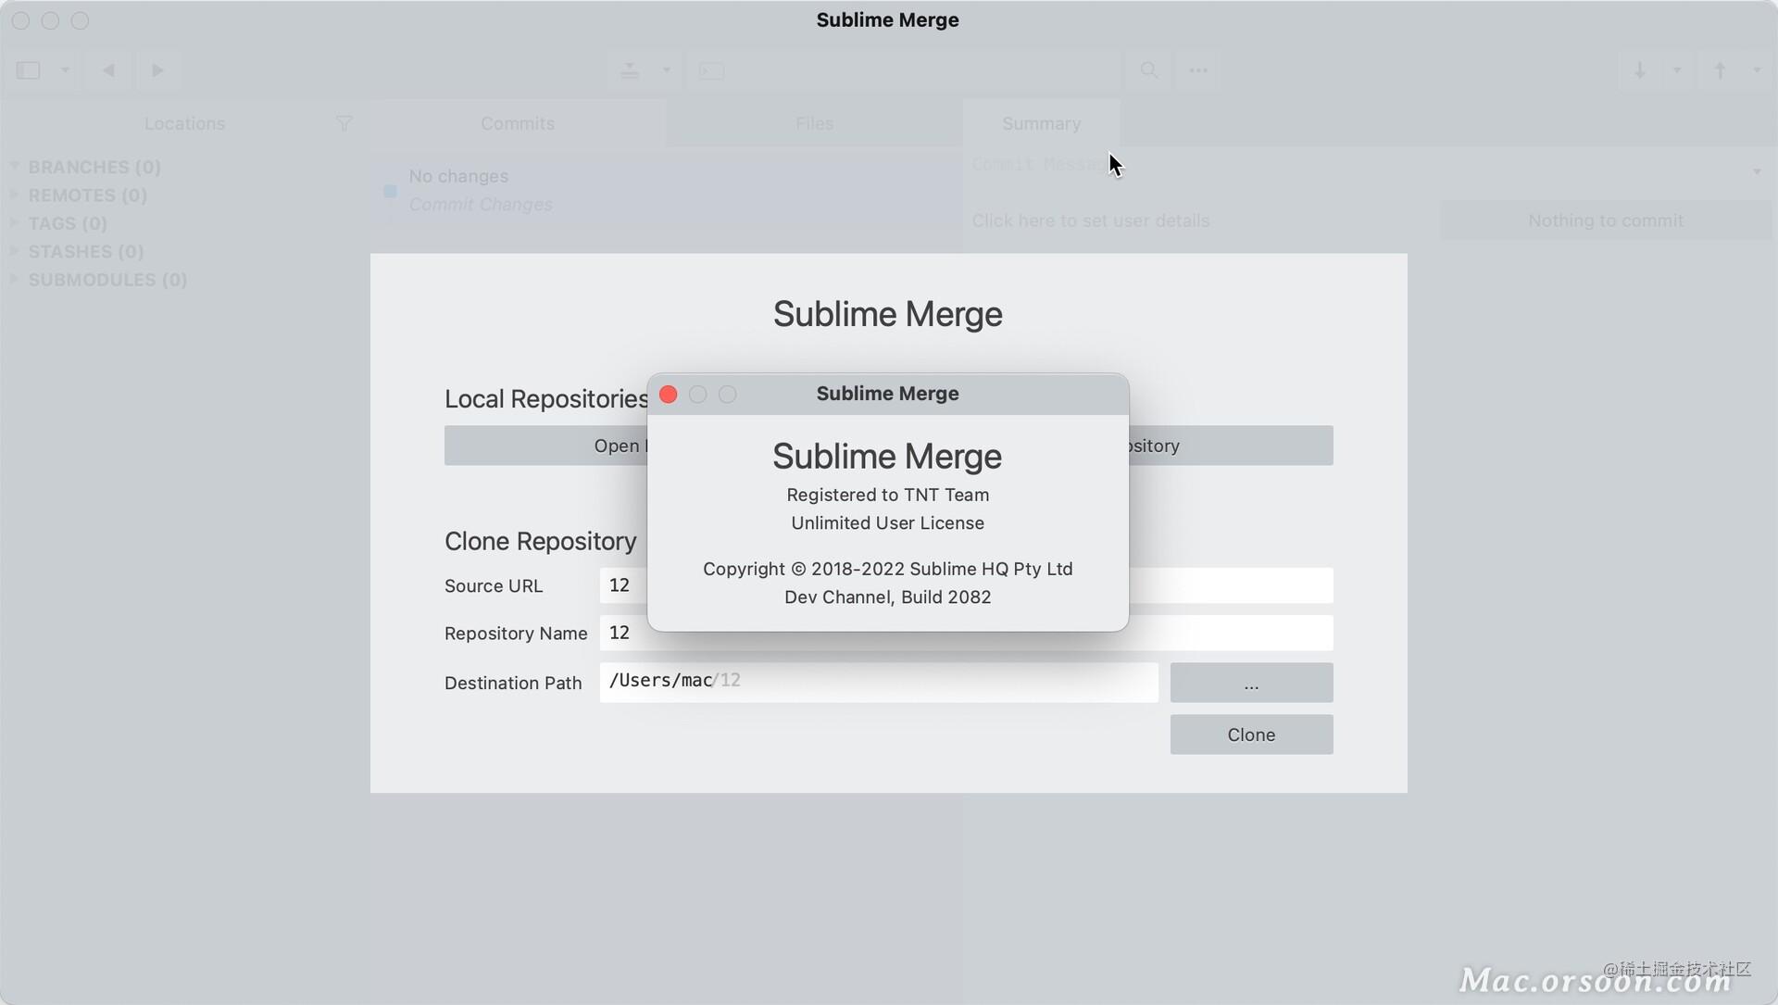Screen dimensions: 1778x1005
Task: Switch to the Summary tab
Action: click(x=1041, y=123)
